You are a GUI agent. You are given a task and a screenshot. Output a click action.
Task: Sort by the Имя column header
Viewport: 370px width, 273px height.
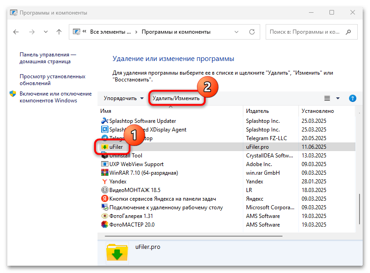(106, 111)
